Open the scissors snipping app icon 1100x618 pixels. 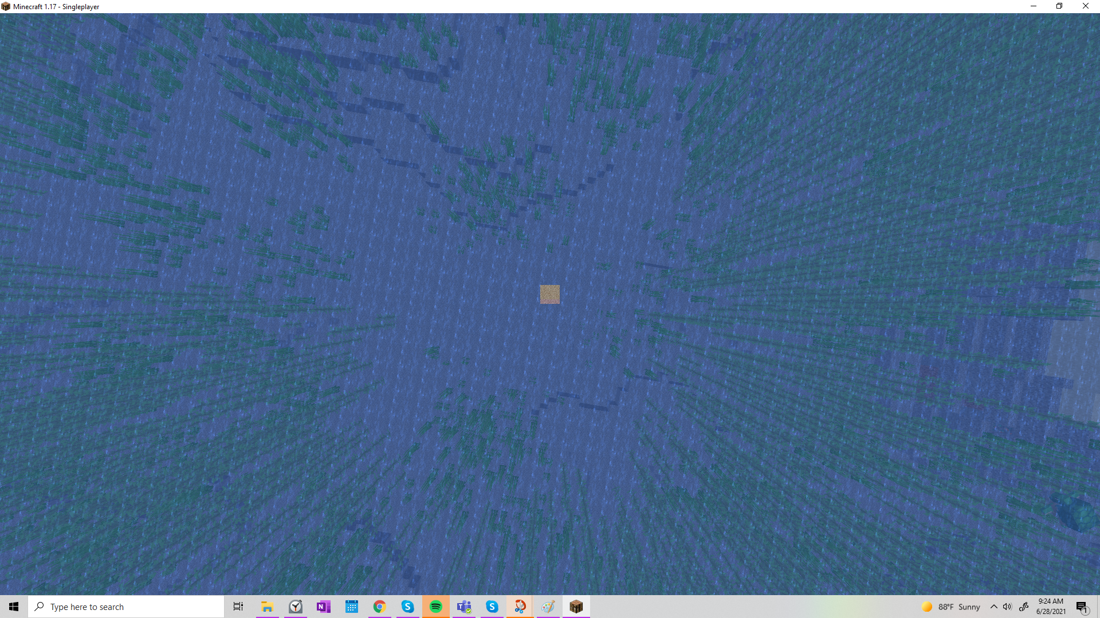click(520, 607)
